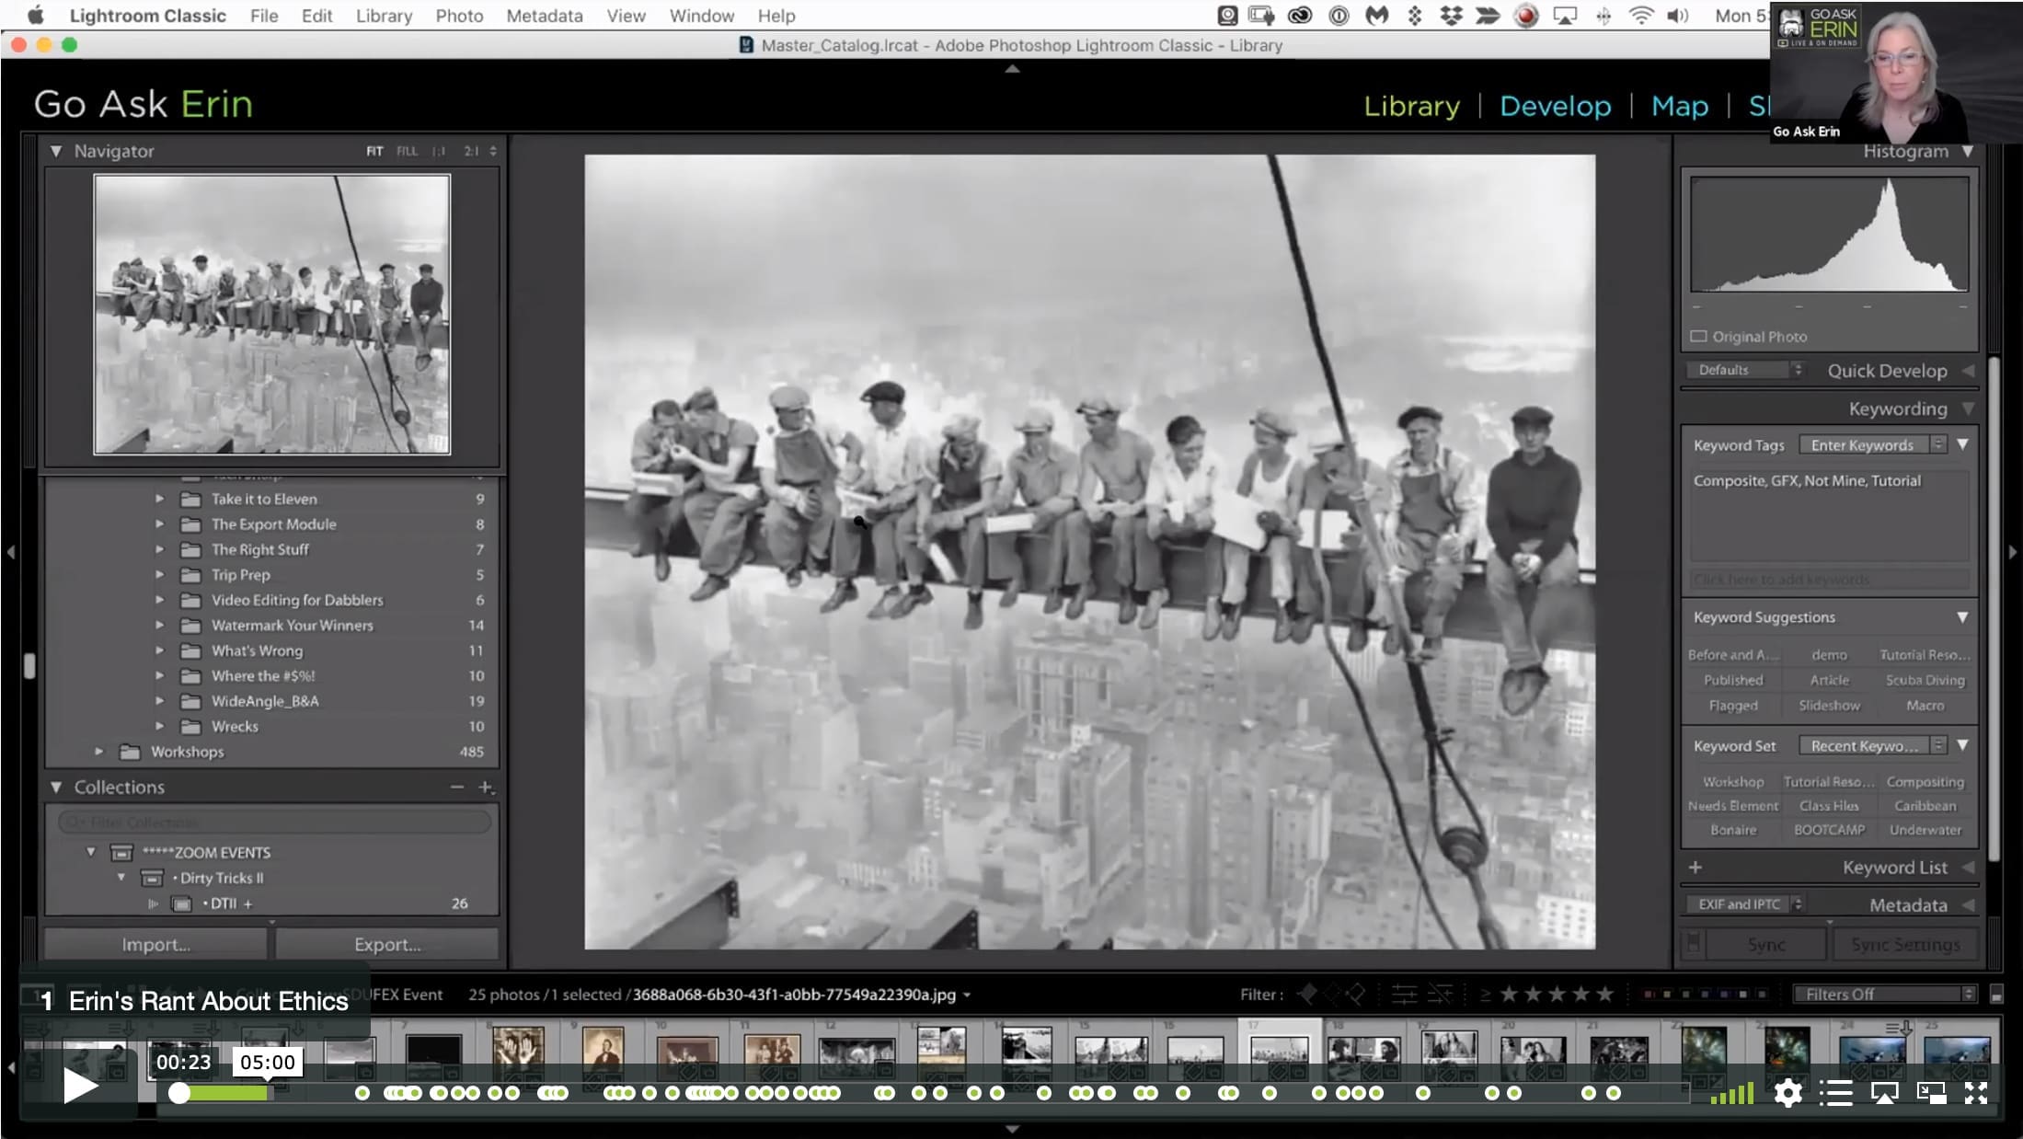Enter fullscreen in the video player
Screen dimensions: 2023x1139
pos(1976,1093)
